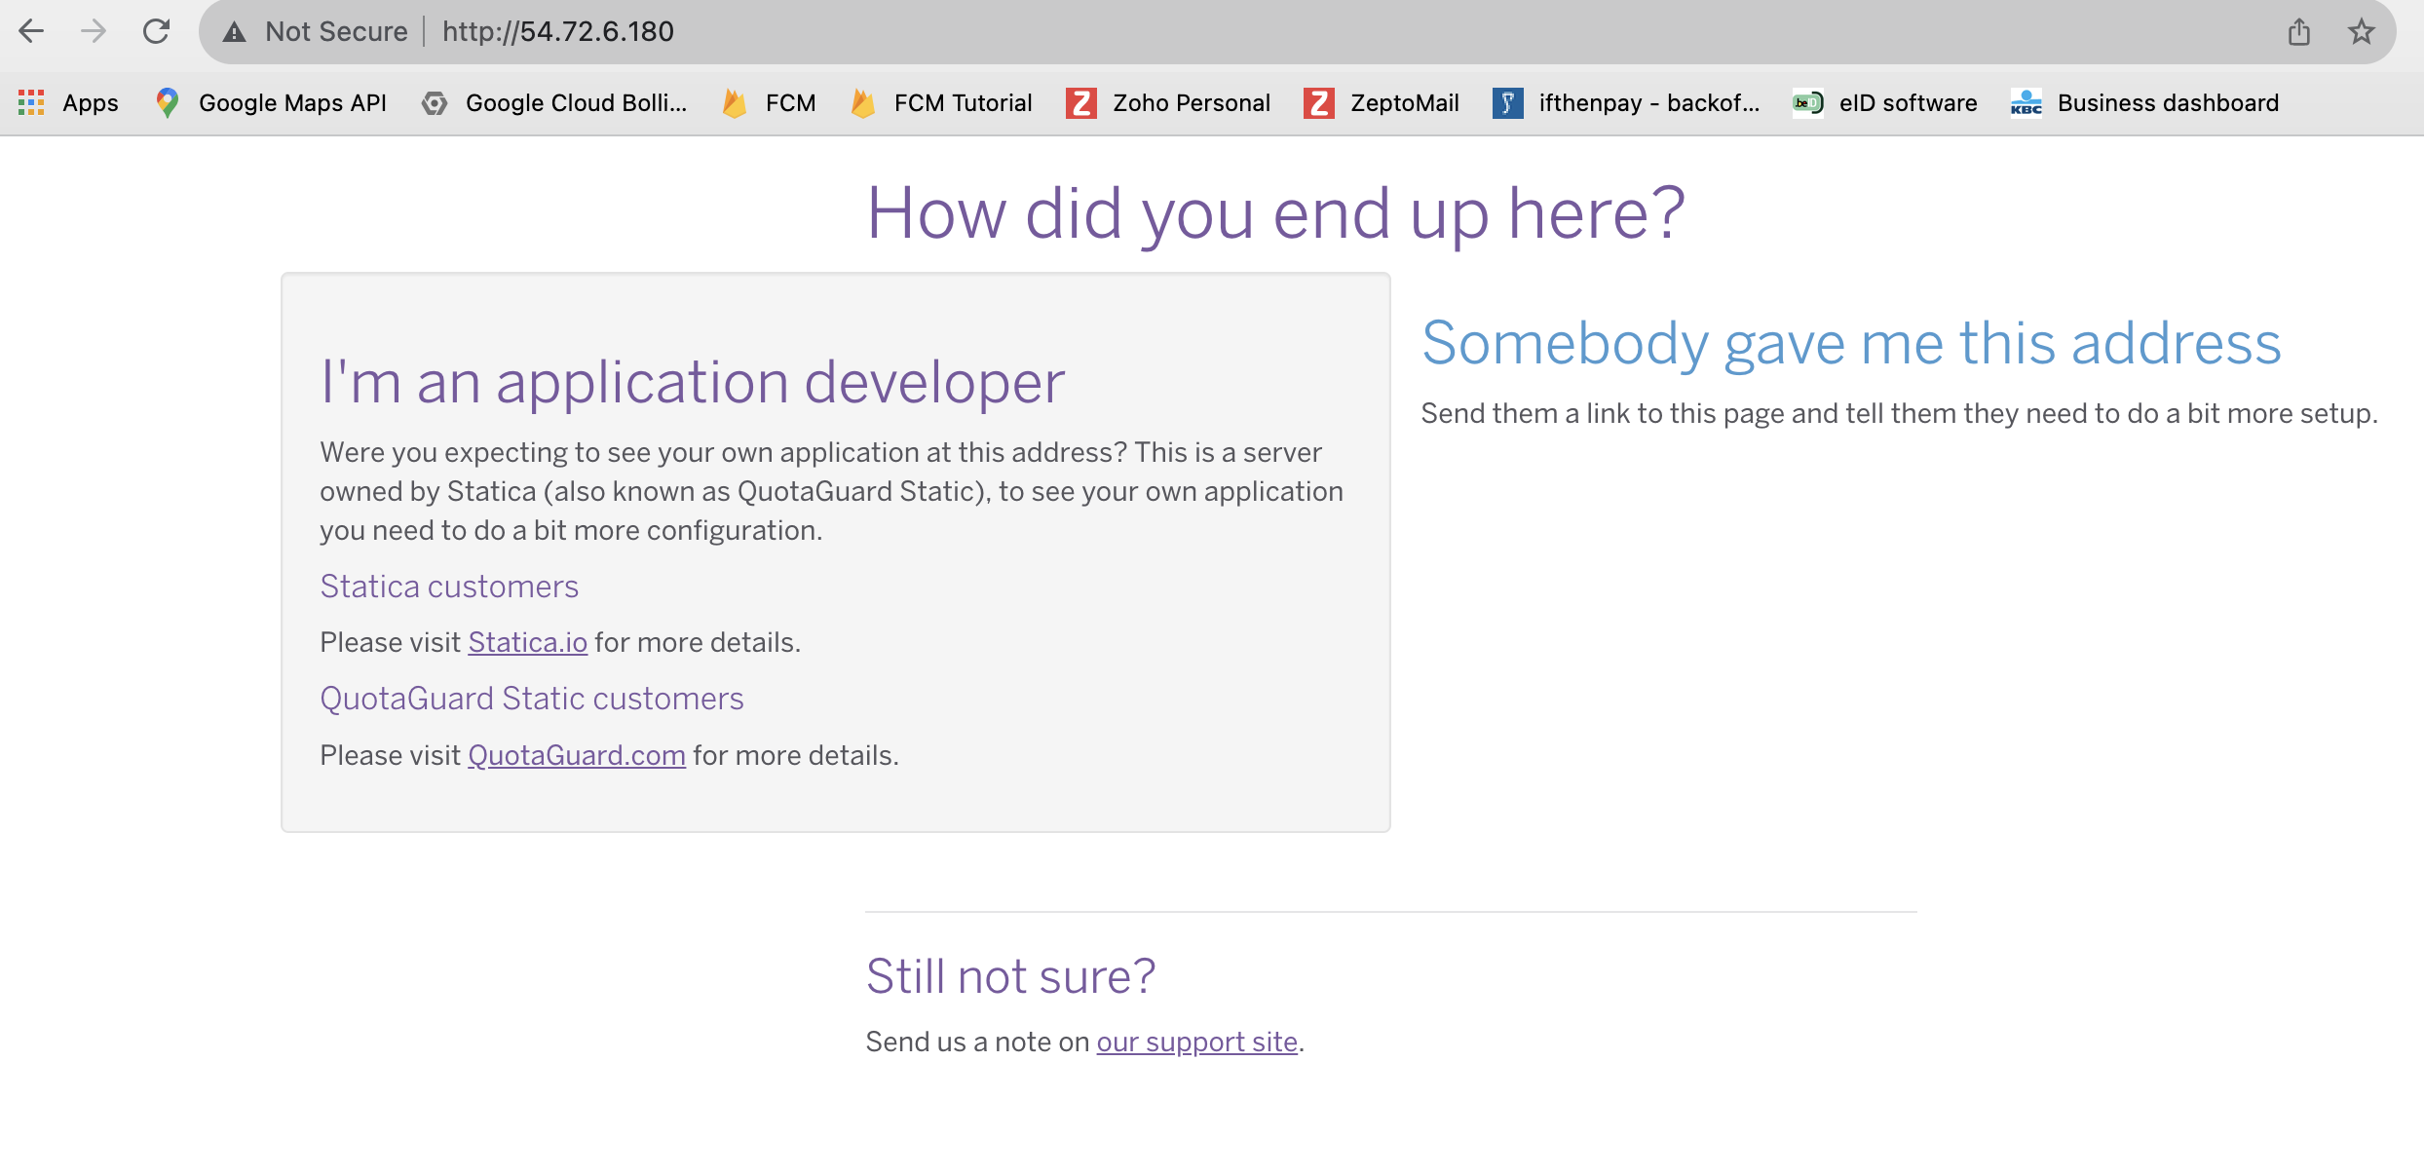Open the FCM Tutorial bookmark
The width and height of the screenshot is (2424, 1175).
[x=941, y=102]
